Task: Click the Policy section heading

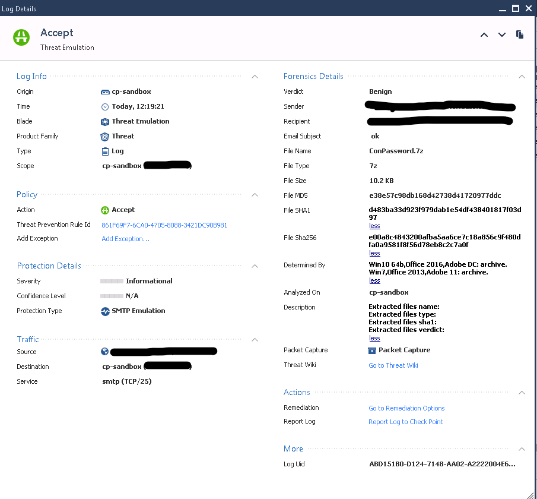Action: [x=27, y=195]
